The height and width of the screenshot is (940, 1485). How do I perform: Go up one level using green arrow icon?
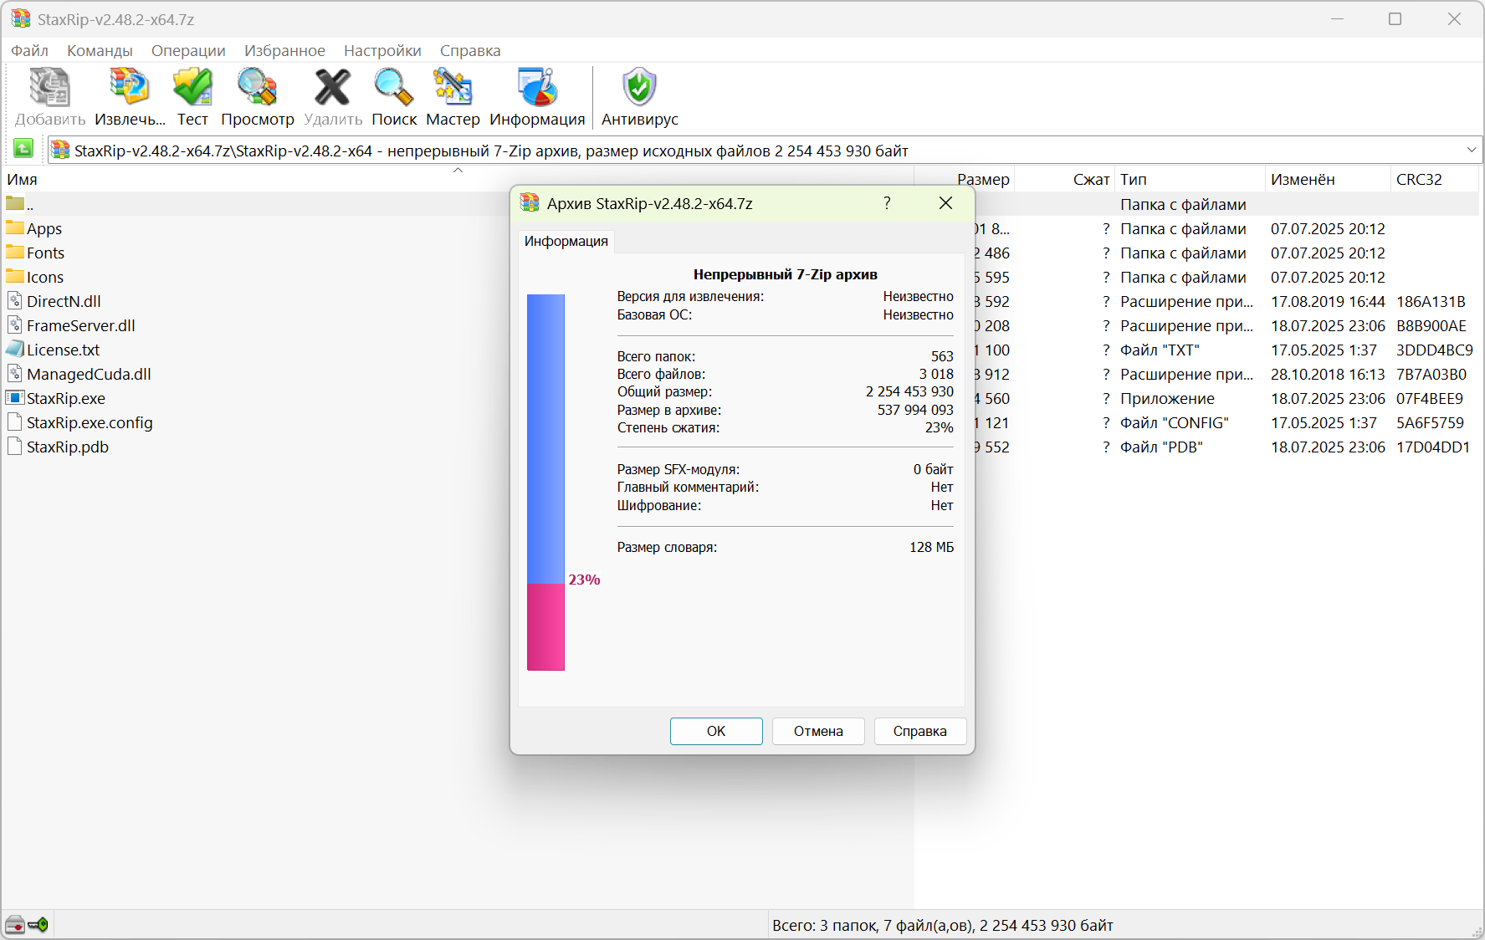23,149
